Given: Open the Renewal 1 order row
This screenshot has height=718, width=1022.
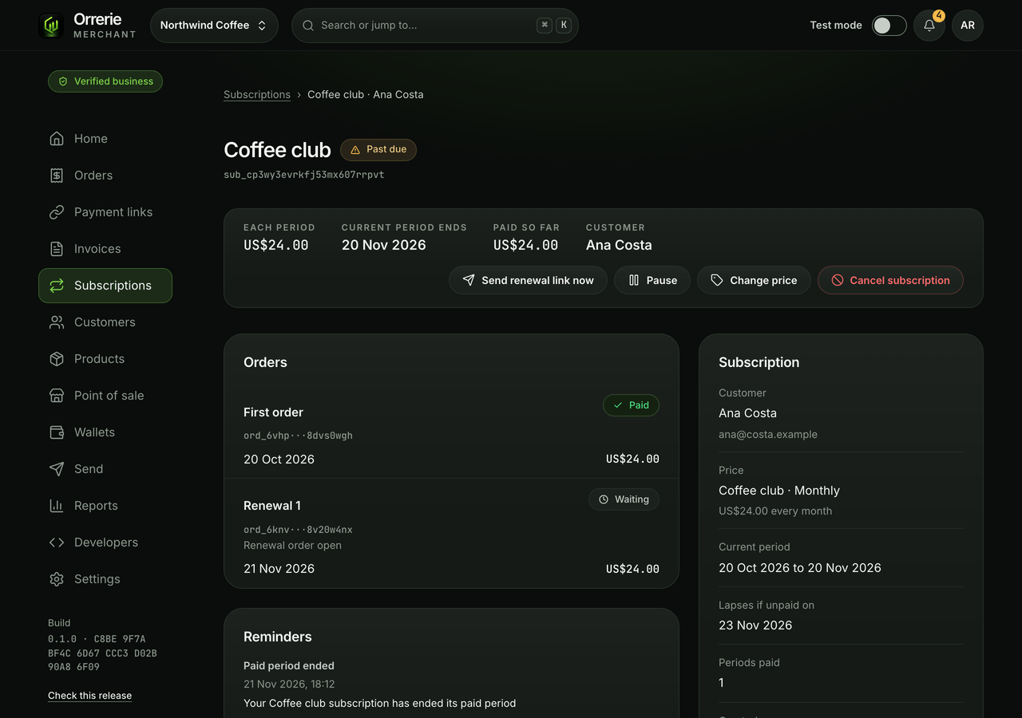Looking at the screenshot, I should point(451,534).
